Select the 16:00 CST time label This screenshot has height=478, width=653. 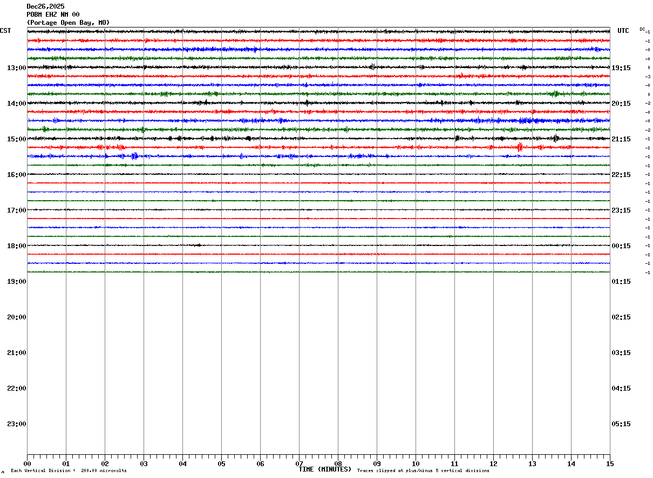(x=17, y=175)
